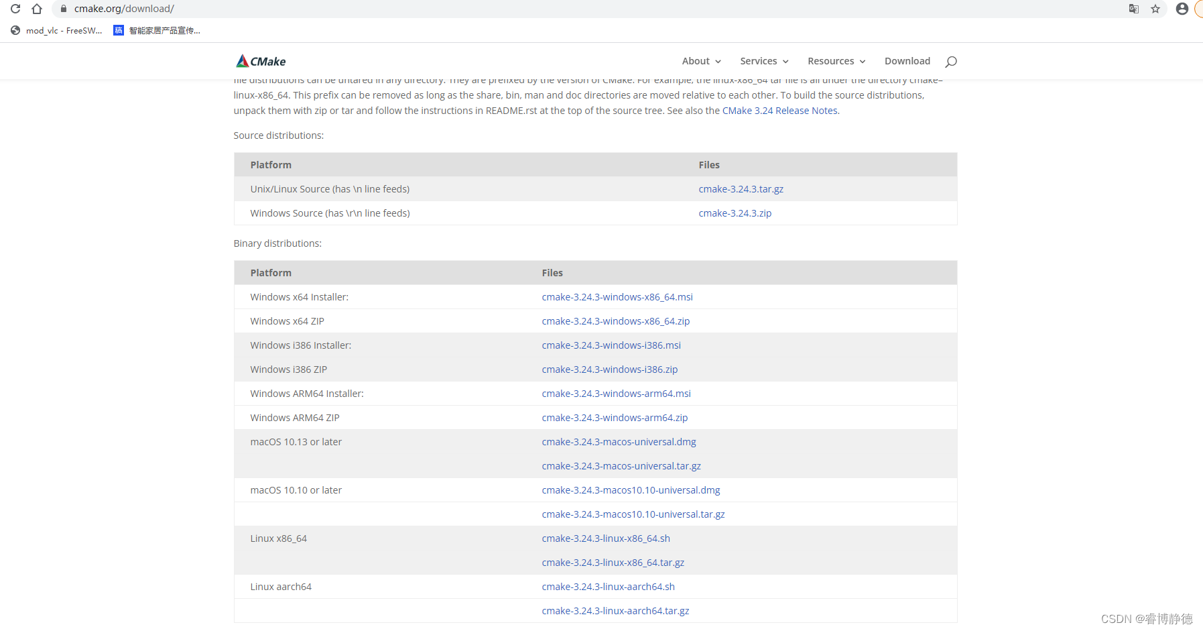Viewport: 1203px width, 631px height.
Task: Click the 'macOS 10.13 or later' cell
Action: 296,442
